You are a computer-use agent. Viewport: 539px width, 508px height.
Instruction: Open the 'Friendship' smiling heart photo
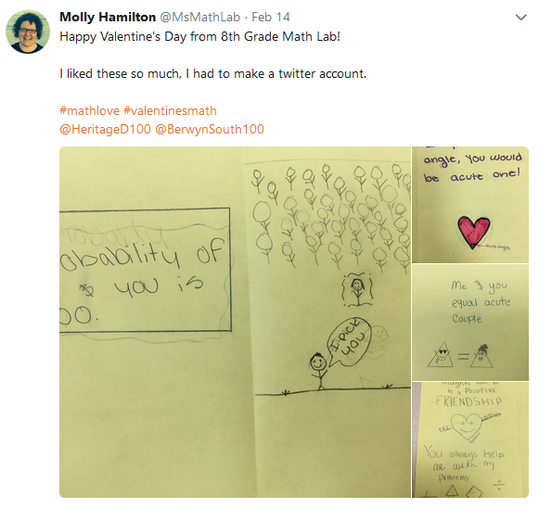pyautogui.click(x=470, y=439)
